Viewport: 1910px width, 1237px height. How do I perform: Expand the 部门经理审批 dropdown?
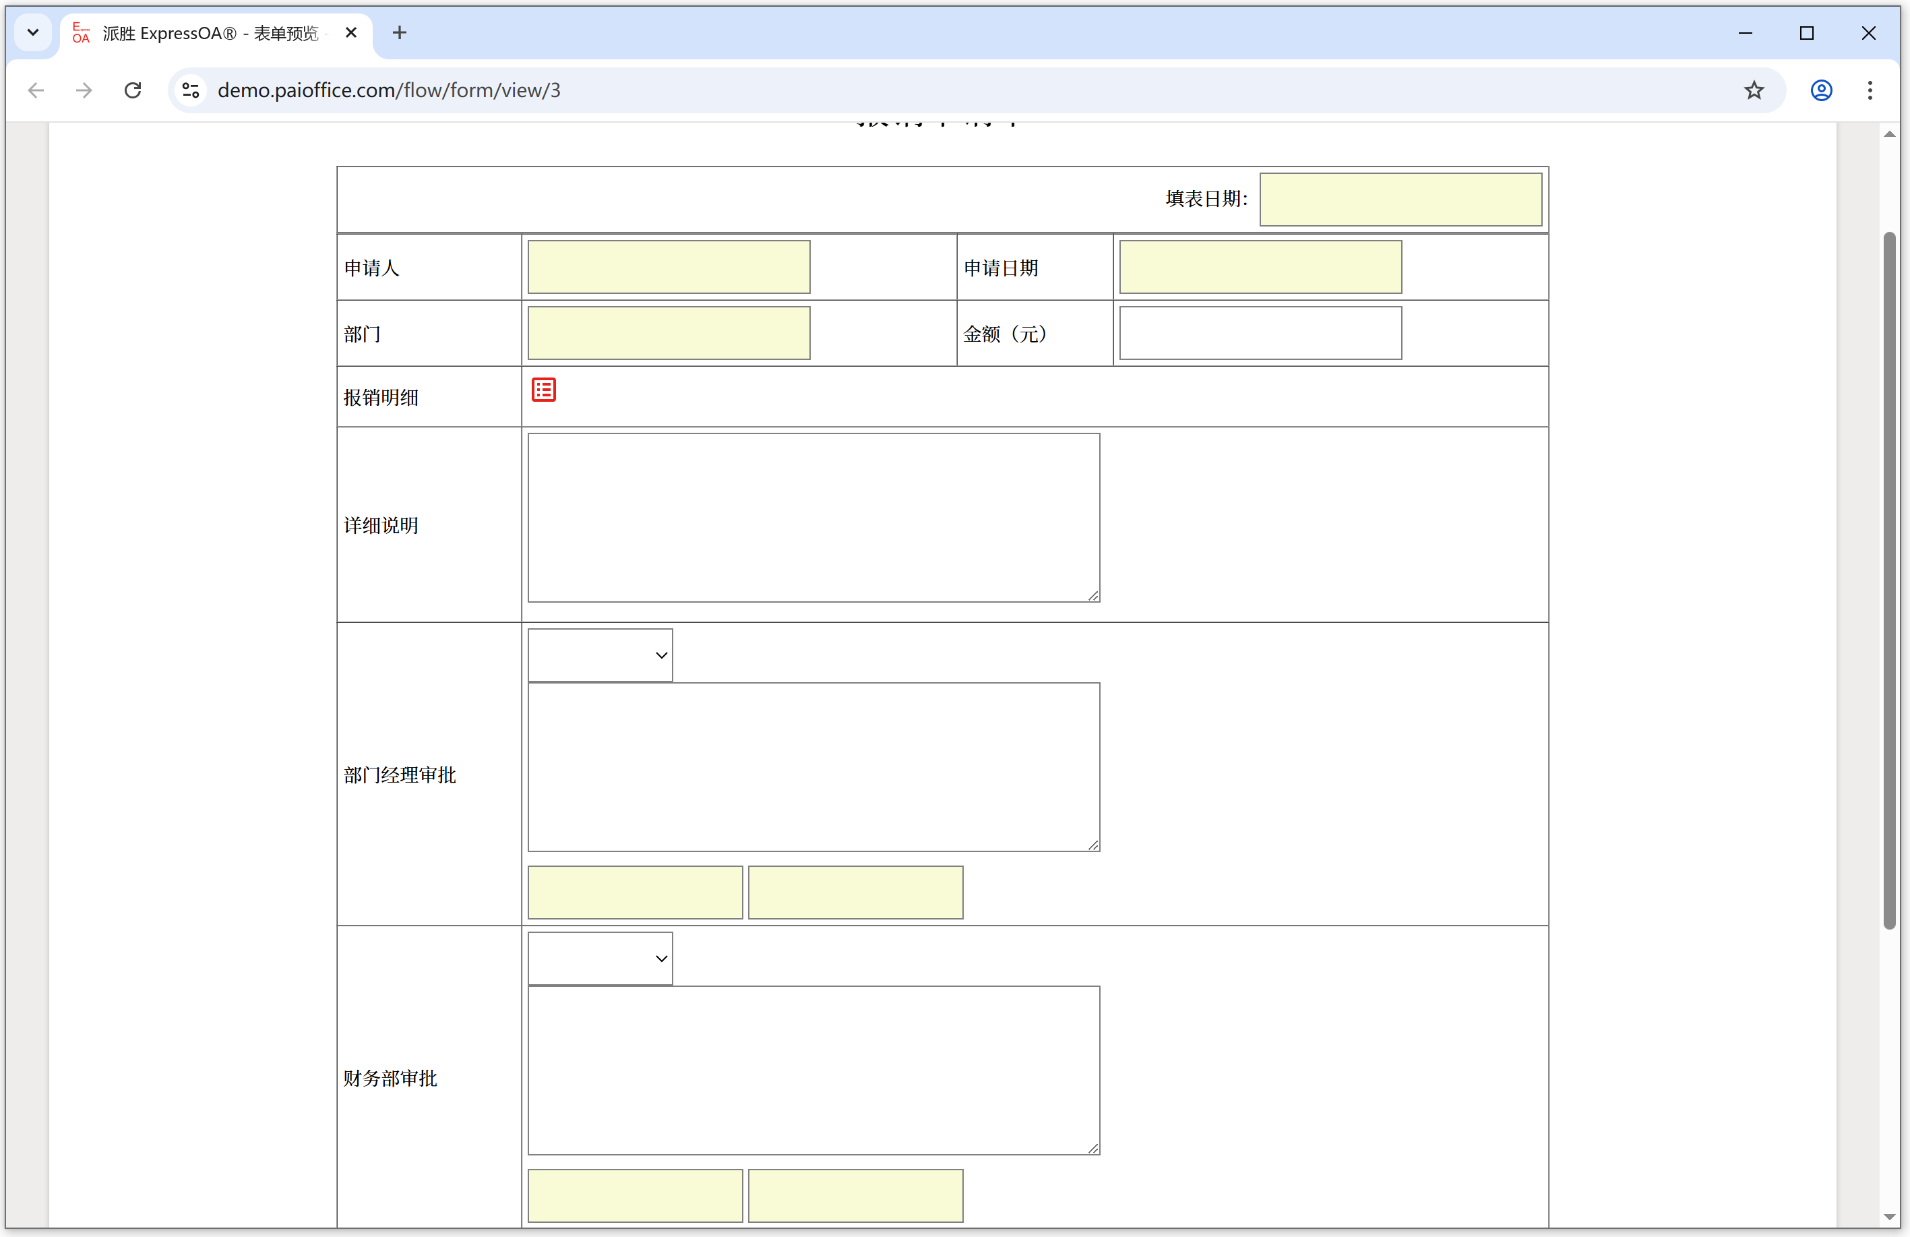(x=599, y=655)
